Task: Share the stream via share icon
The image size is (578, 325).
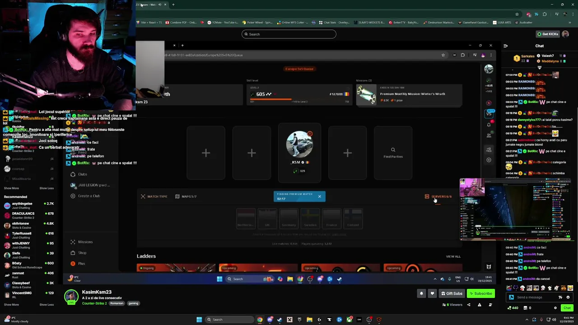Action: coord(468,305)
